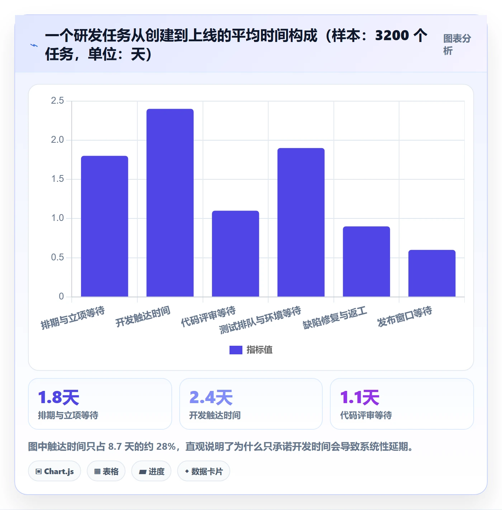Click the 缺陷修复与返工 axis label
The image size is (502, 510).
point(335,318)
